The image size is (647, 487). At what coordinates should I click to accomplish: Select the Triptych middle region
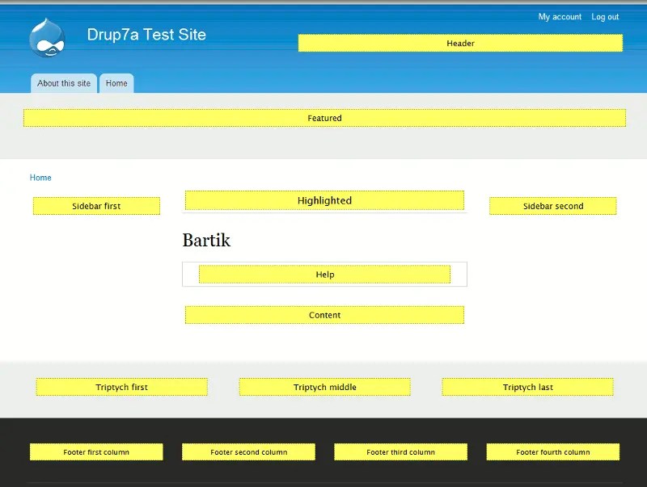pos(324,387)
